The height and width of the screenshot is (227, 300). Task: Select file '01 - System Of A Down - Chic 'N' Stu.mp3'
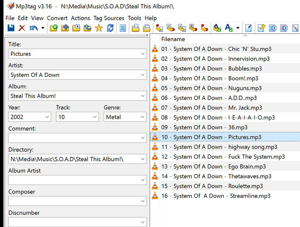216,49
